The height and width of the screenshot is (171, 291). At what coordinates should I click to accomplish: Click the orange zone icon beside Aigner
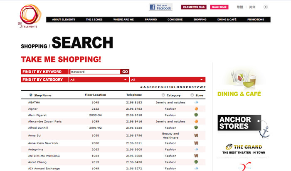196,108
